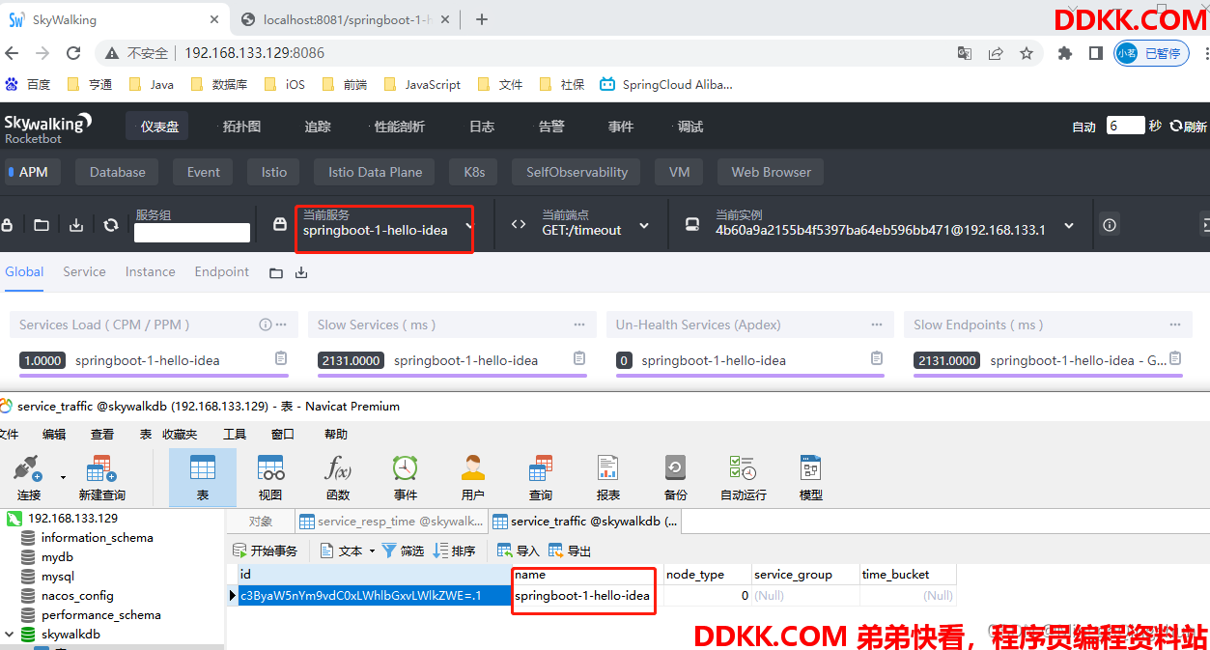Click the reload icon left of 服务组

pos(111,225)
